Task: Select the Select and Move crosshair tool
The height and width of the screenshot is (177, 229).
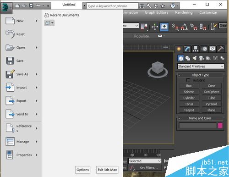Action: tap(155, 27)
